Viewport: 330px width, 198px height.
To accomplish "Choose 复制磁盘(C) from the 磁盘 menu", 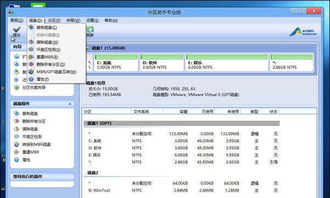I will 47,27.
